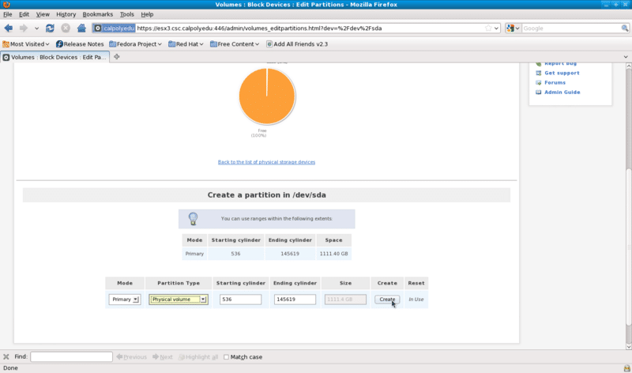632x373 pixels.
Task: Enable the Match case checkbox
Action: tap(227, 357)
